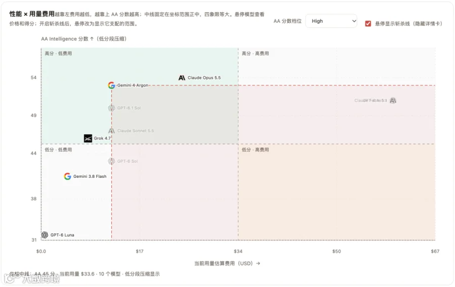The height and width of the screenshot is (287, 455).
Task: Click the Gemini 4 Argon label
Action: pyautogui.click(x=132, y=85)
